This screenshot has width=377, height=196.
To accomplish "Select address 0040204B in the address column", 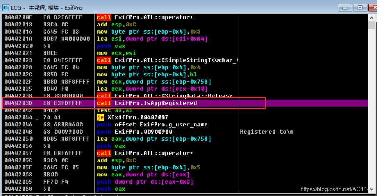I will [x=18, y=132].
